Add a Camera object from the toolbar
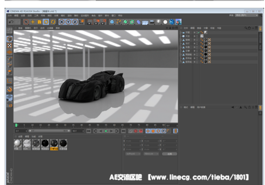 coord(152,22)
